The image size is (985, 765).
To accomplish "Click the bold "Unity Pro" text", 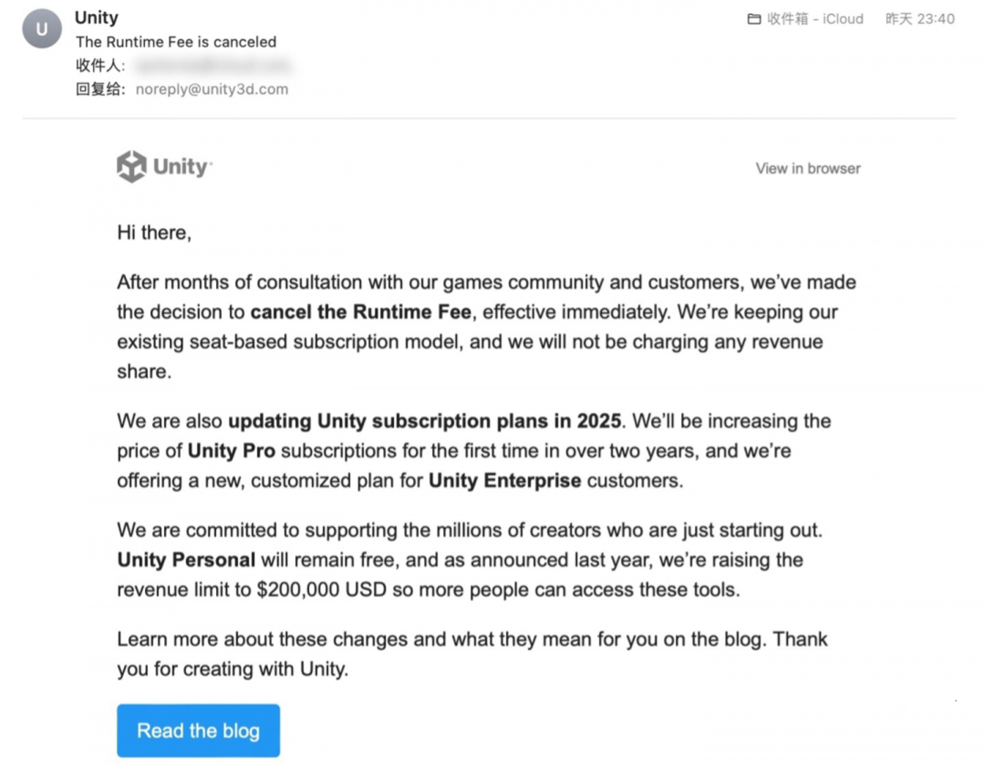I will point(231,450).
